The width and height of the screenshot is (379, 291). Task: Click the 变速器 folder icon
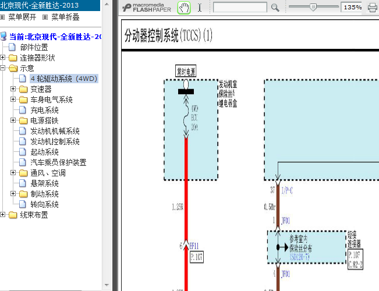[x=23, y=89]
